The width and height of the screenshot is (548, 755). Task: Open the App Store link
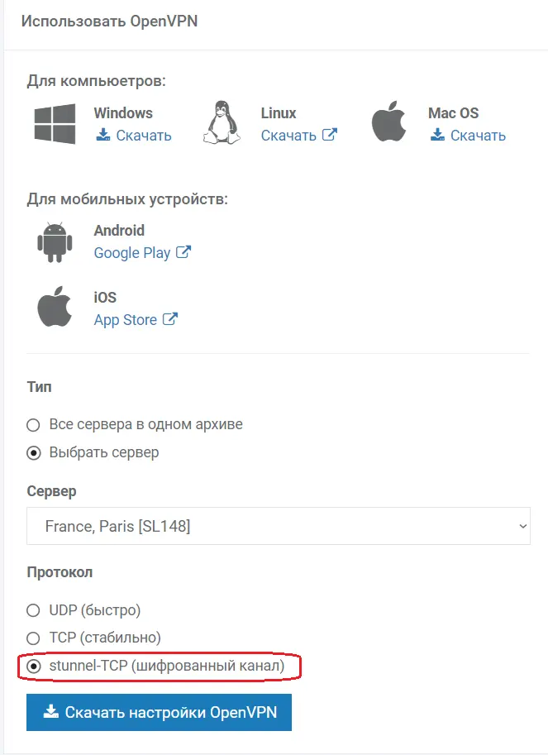(x=125, y=320)
